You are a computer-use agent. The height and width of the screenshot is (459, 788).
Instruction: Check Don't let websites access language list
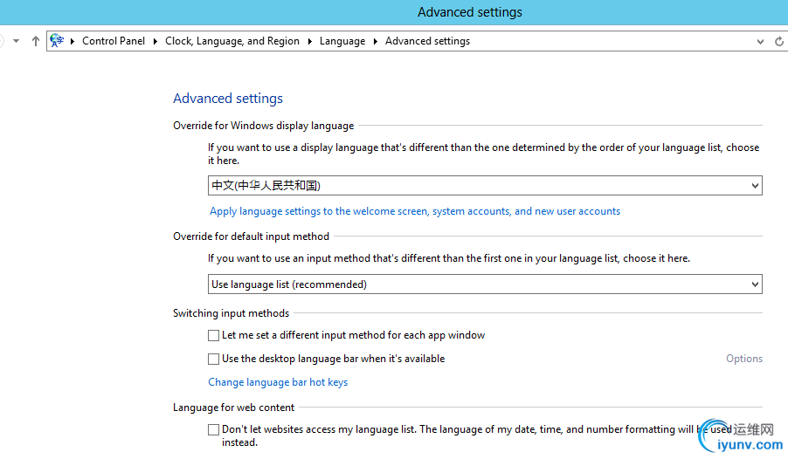pos(214,429)
